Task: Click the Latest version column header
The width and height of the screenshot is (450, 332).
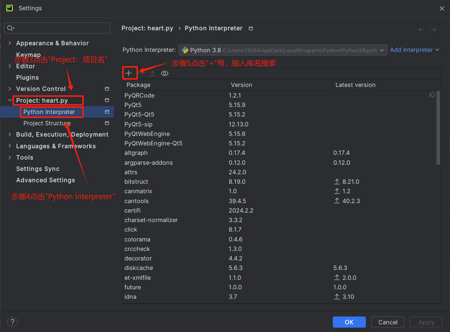Action: click(386, 85)
